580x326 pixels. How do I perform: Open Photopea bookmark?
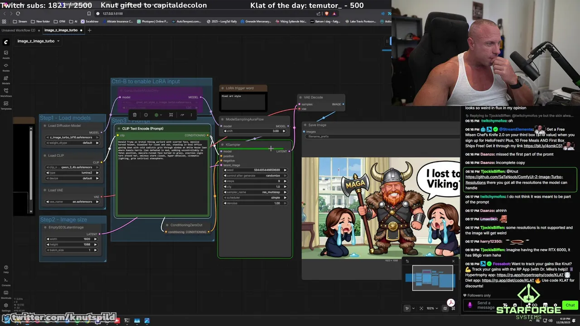152,21
